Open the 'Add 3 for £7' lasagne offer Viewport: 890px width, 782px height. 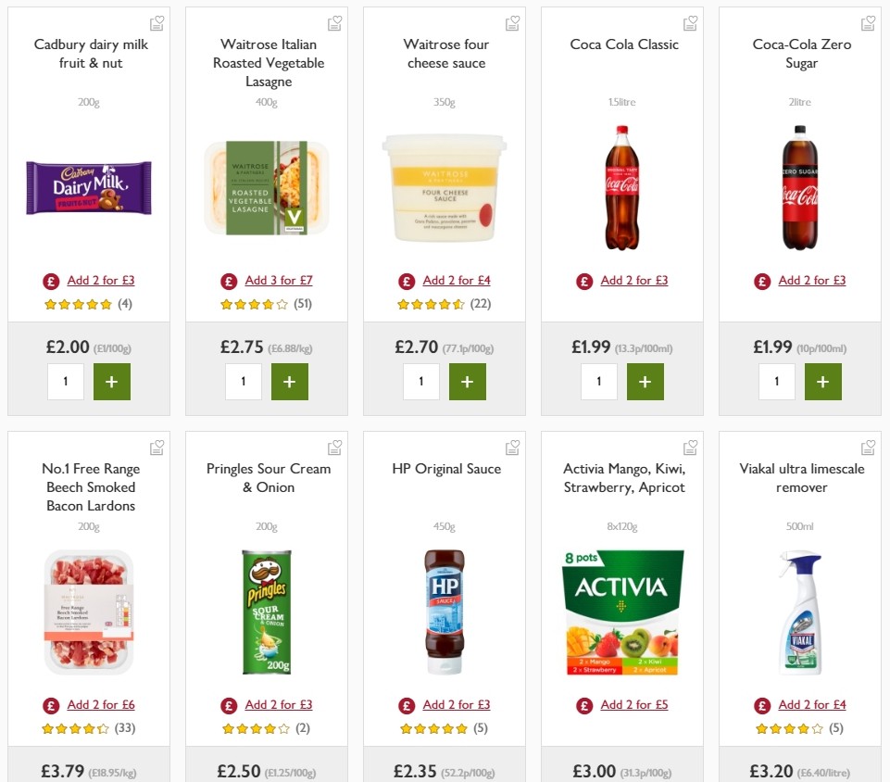(x=279, y=280)
